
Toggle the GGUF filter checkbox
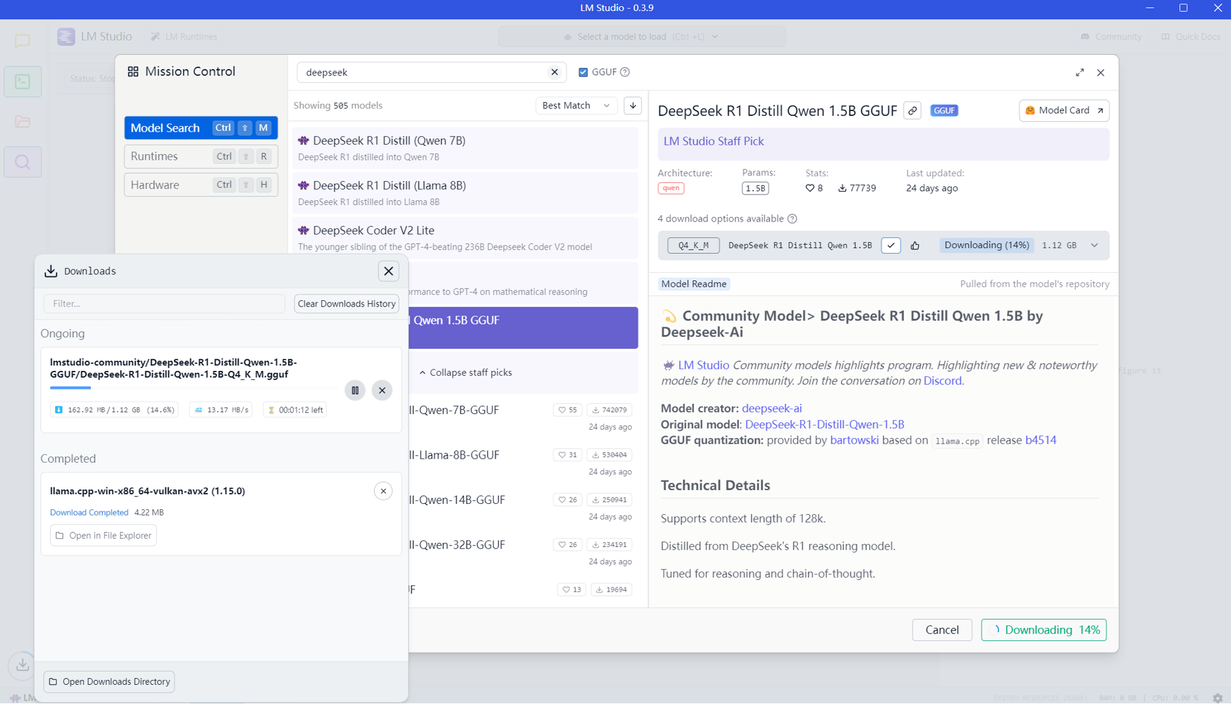[x=583, y=72]
